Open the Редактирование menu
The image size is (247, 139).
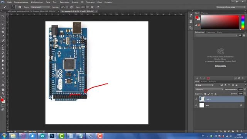pos(21,2)
